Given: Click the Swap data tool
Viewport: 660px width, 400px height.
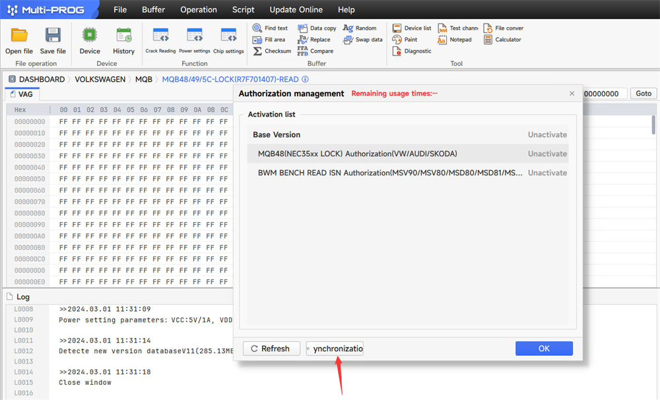Looking at the screenshot, I should pos(363,40).
